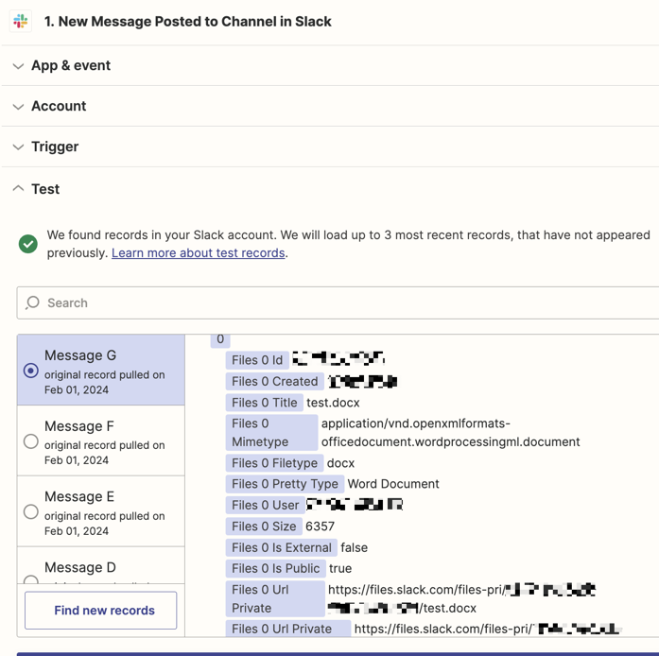Select the Message D record

(101, 565)
